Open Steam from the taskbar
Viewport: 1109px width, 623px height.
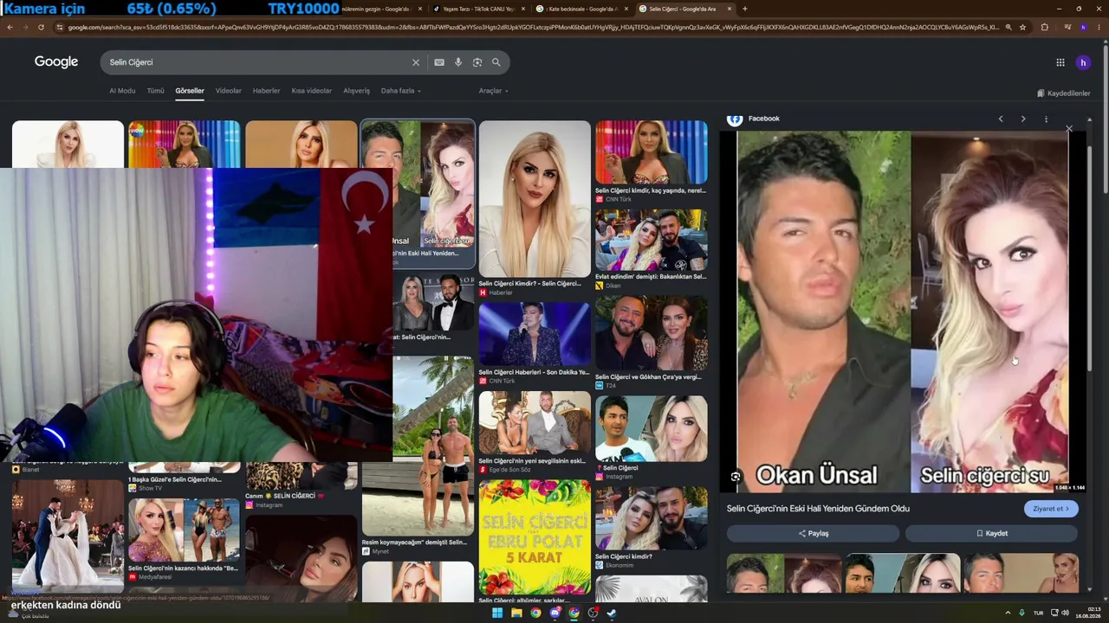pyautogui.click(x=612, y=613)
